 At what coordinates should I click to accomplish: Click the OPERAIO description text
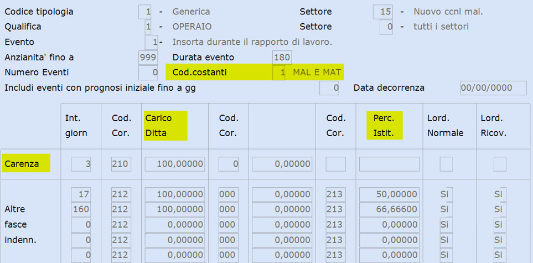192,27
